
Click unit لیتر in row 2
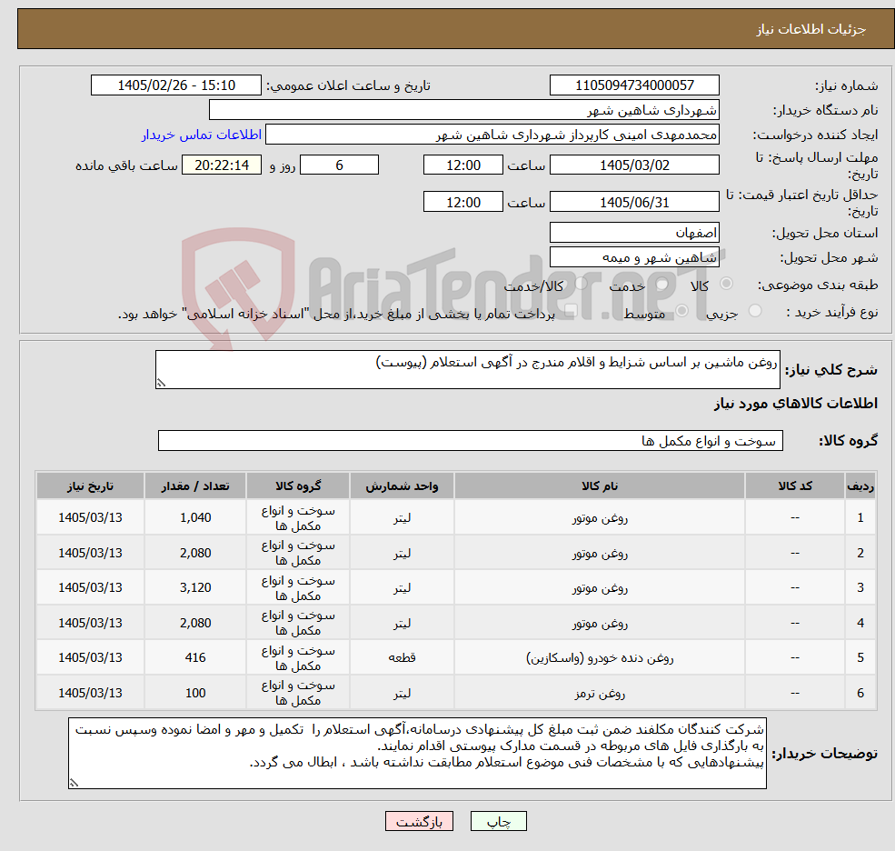[x=402, y=553]
